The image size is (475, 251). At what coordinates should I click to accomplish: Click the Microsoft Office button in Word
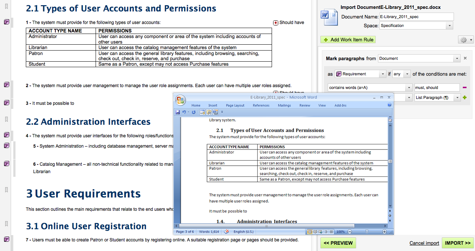[x=180, y=100]
